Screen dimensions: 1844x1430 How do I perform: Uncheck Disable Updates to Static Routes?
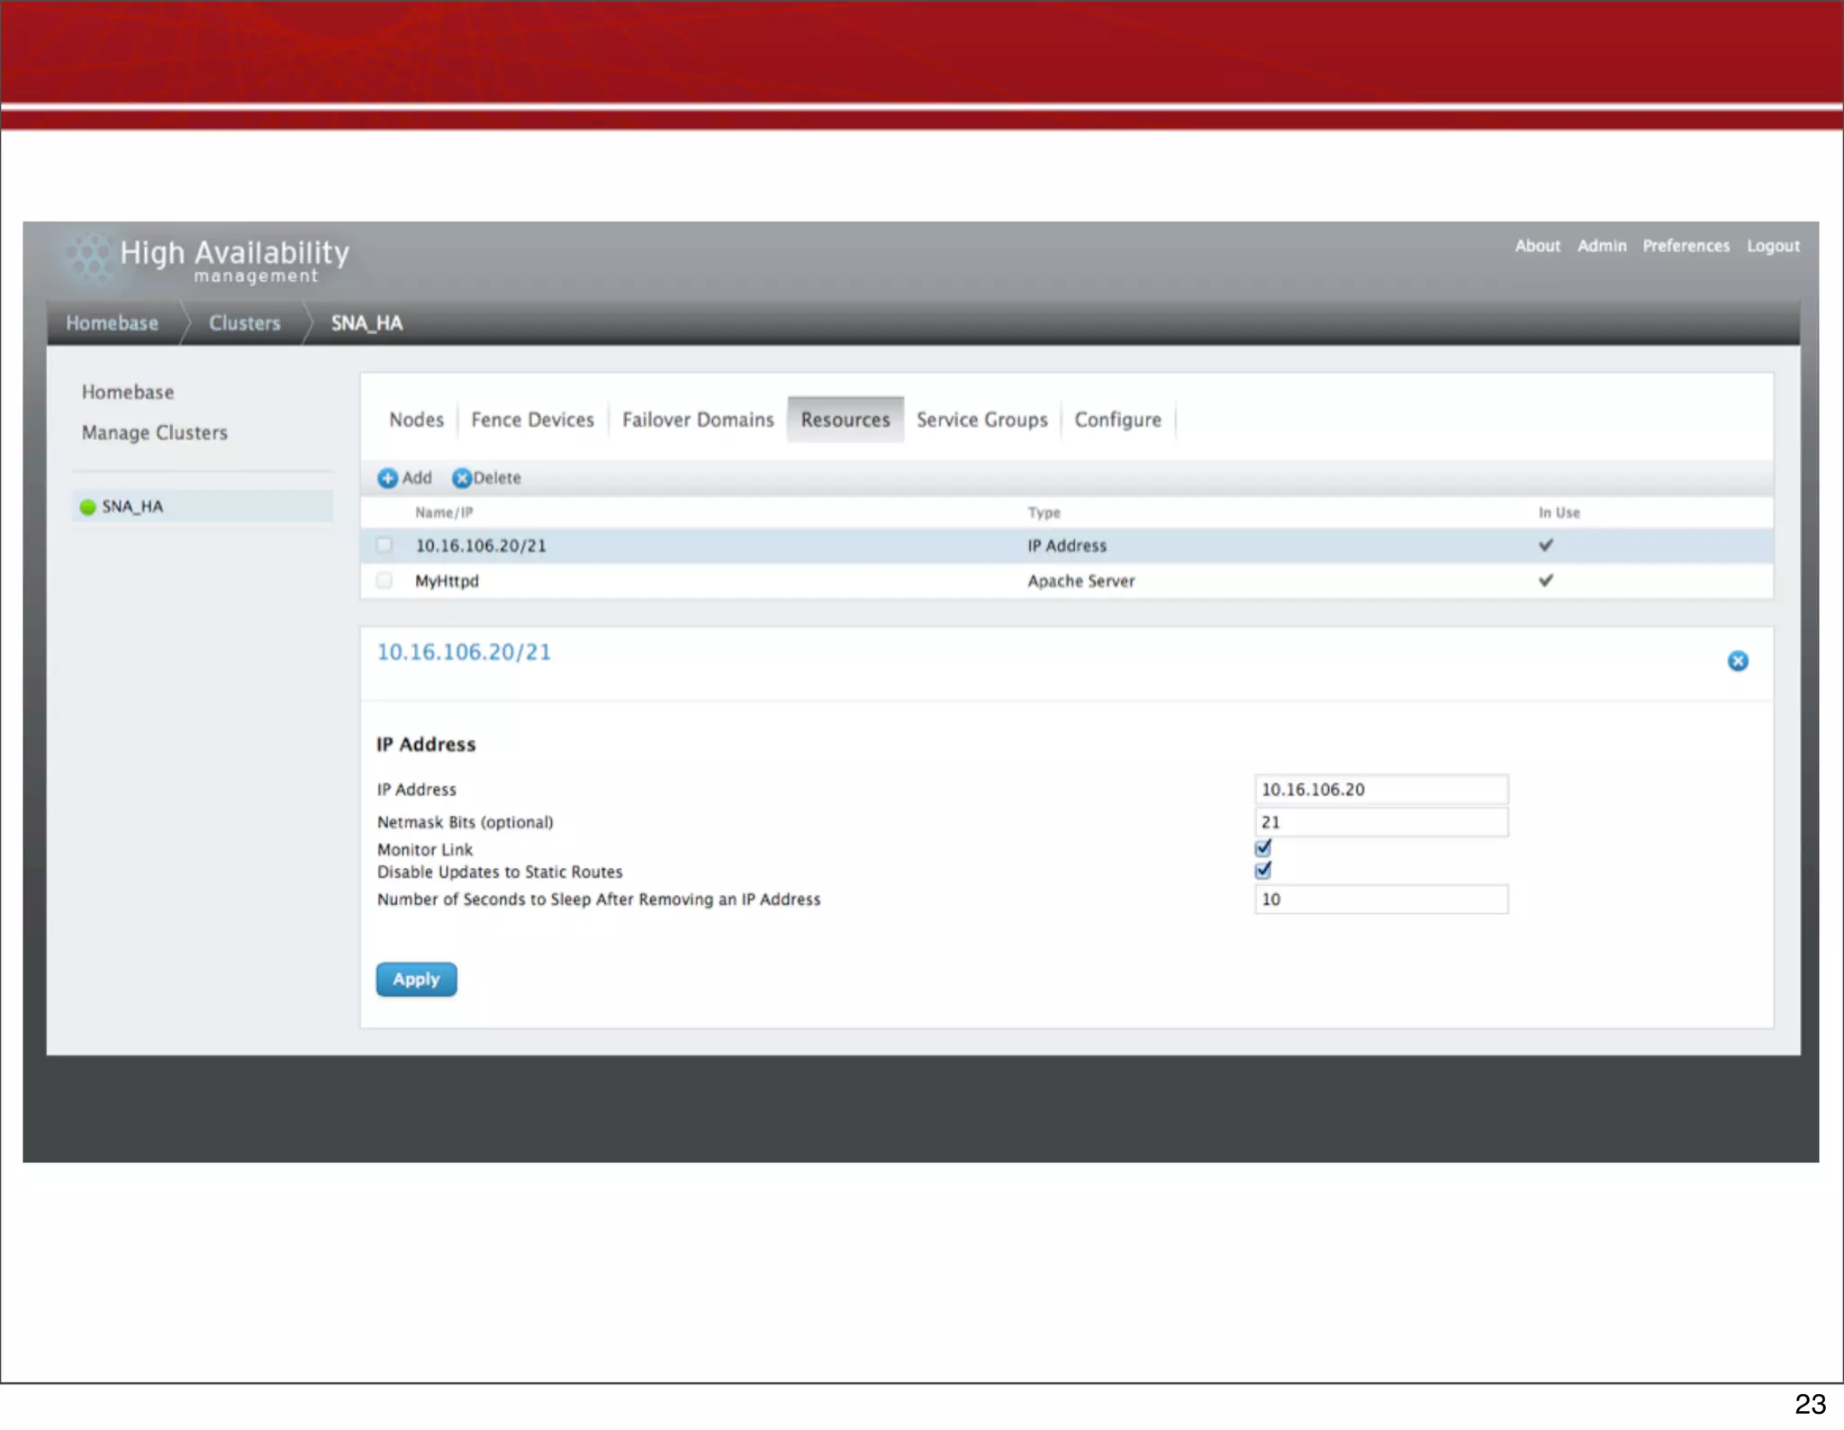[x=1263, y=870]
